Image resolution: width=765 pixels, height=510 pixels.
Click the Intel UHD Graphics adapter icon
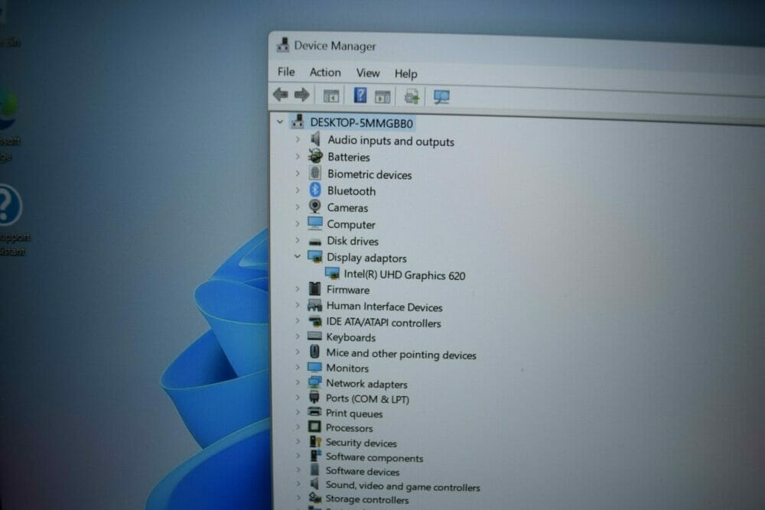332,274
